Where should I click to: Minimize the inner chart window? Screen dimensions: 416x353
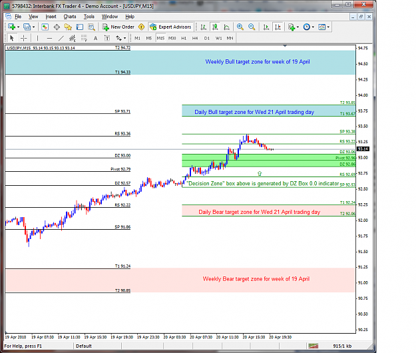353,17
